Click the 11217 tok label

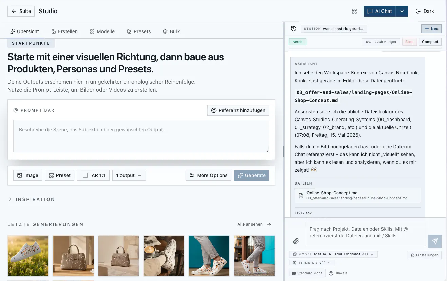coord(303,213)
